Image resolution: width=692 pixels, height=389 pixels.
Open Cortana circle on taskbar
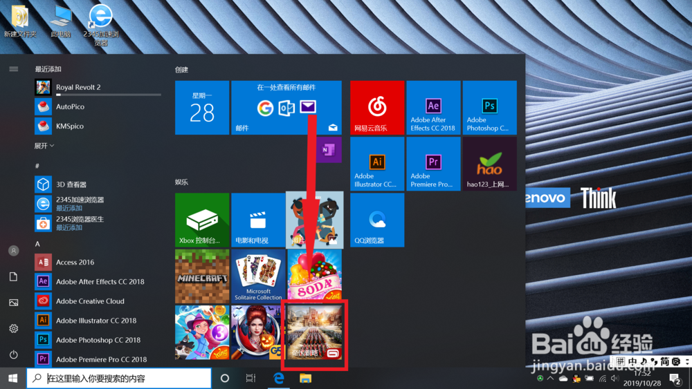(225, 378)
